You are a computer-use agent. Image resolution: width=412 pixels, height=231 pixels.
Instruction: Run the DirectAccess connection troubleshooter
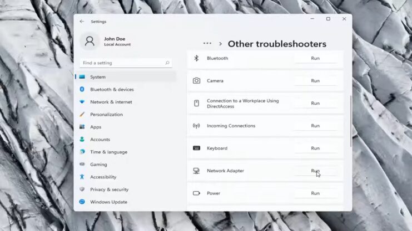tap(315, 103)
